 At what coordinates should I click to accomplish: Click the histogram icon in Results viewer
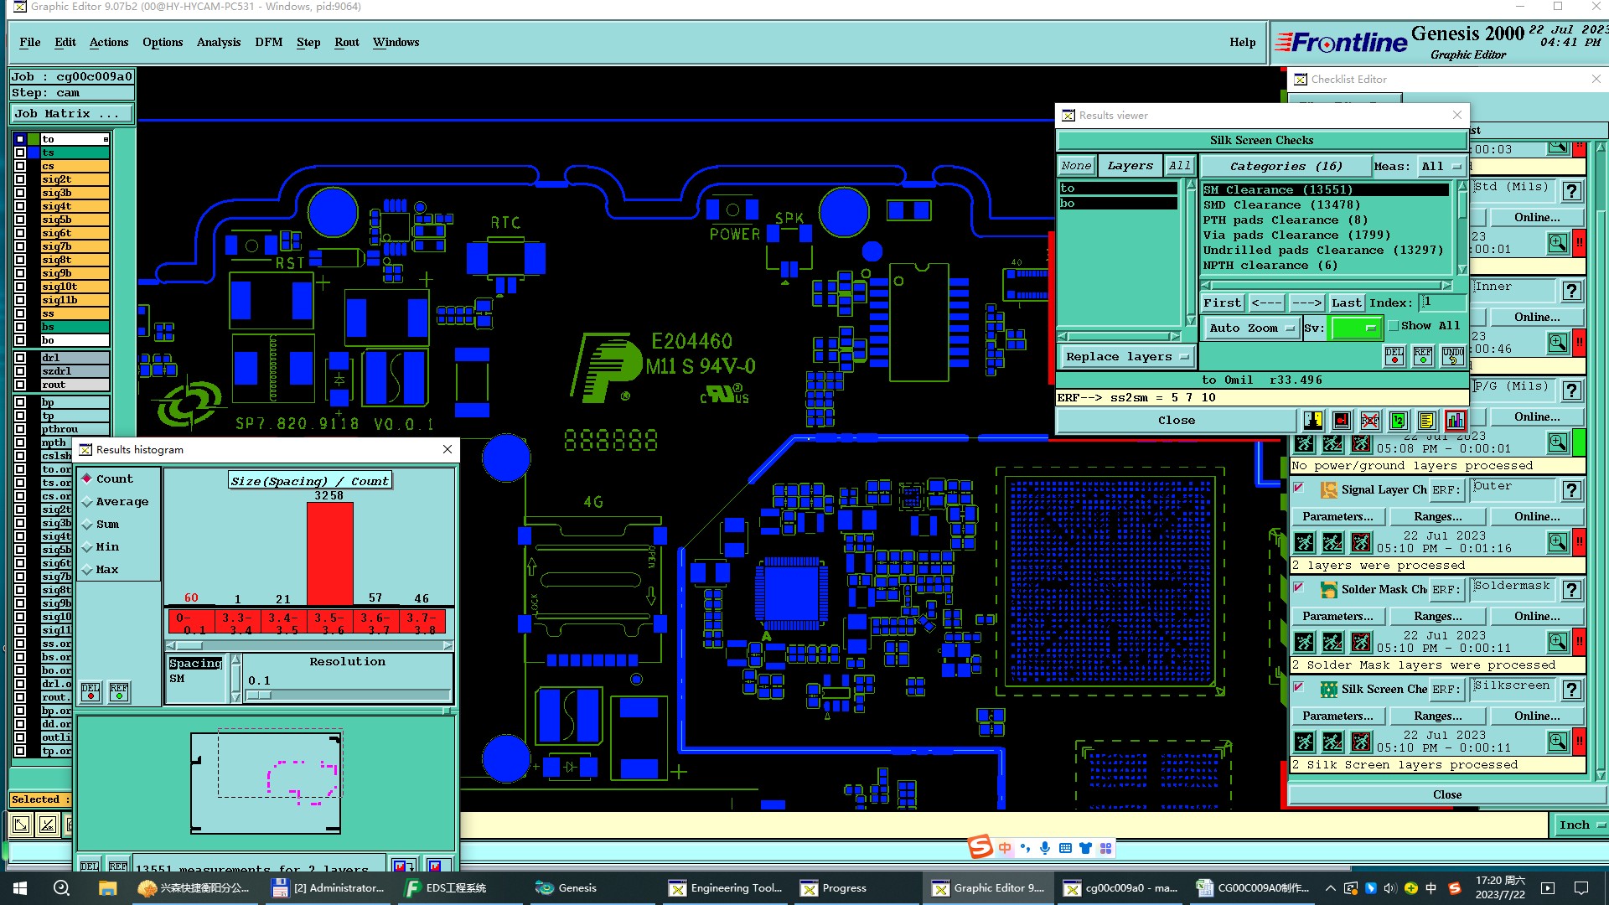[x=1456, y=421]
